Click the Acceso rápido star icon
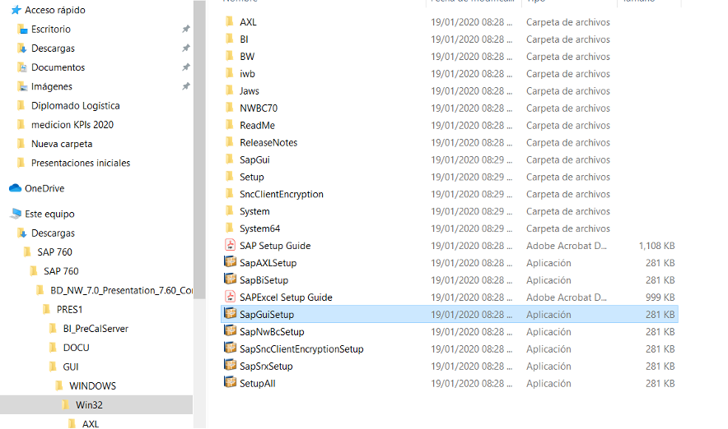The width and height of the screenshot is (728, 429). click(x=15, y=10)
